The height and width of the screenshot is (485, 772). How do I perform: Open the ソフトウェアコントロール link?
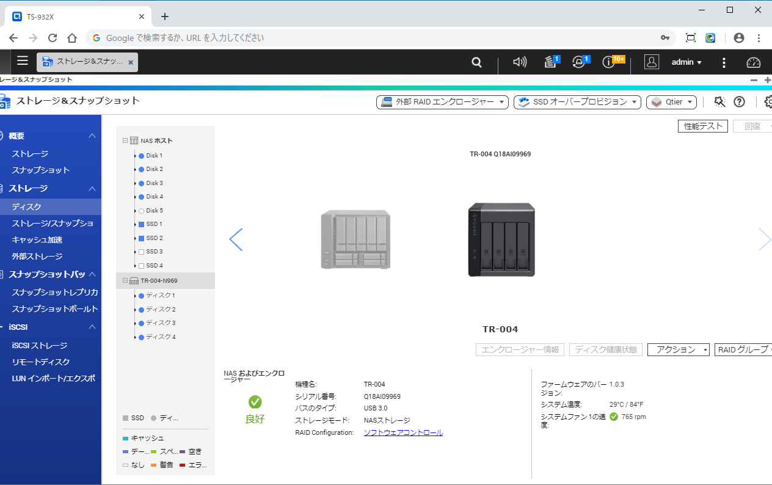tap(403, 432)
